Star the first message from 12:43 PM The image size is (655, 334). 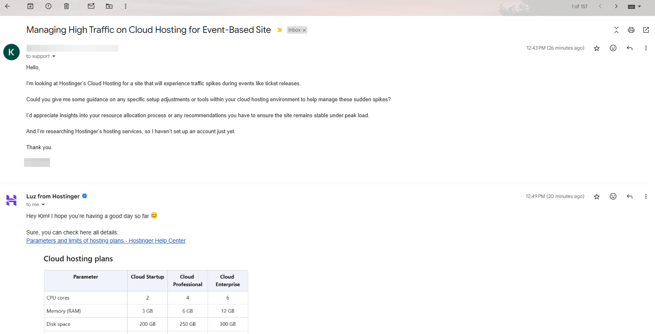pos(597,48)
